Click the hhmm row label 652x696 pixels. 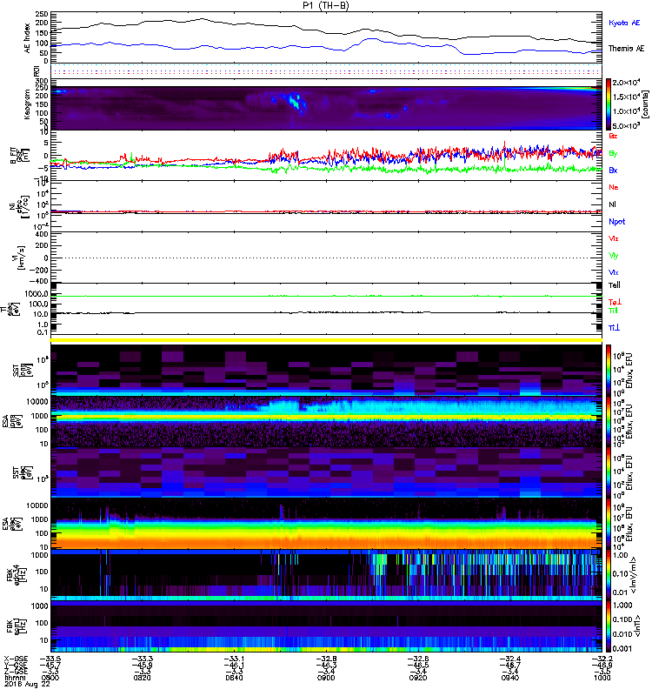(x=14, y=678)
